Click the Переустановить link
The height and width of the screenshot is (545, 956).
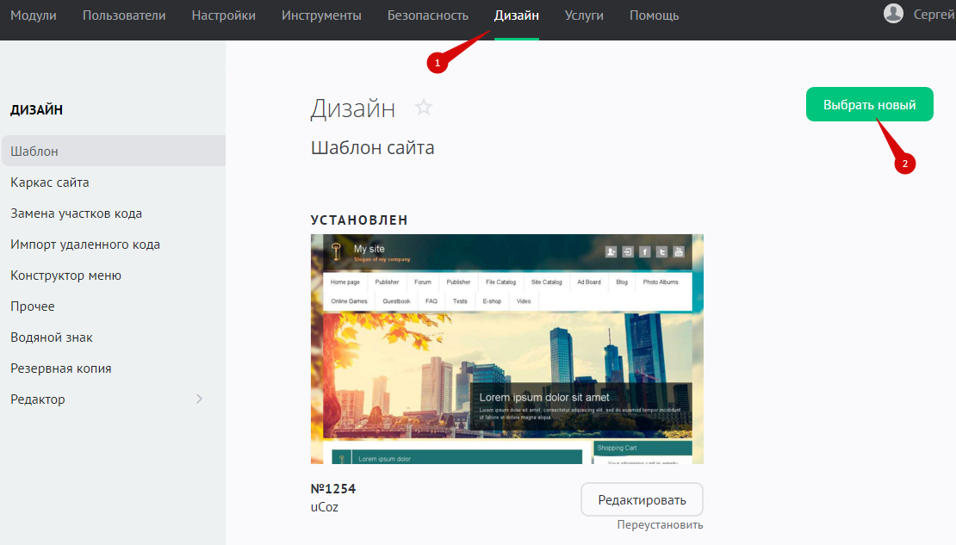[x=660, y=524]
